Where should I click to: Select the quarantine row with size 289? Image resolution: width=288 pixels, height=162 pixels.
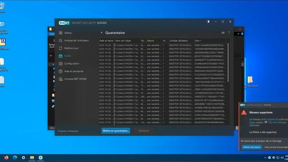pyautogui.click(x=162, y=97)
